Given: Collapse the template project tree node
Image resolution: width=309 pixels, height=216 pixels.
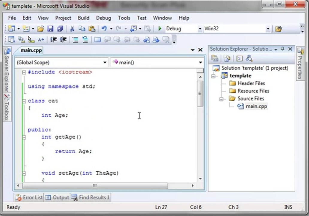Looking at the screenshot, I should [213, 76].
